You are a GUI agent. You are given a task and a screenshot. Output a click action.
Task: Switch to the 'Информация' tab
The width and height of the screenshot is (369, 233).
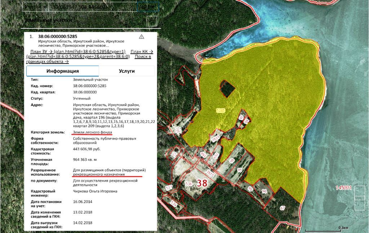pos(63,71)
